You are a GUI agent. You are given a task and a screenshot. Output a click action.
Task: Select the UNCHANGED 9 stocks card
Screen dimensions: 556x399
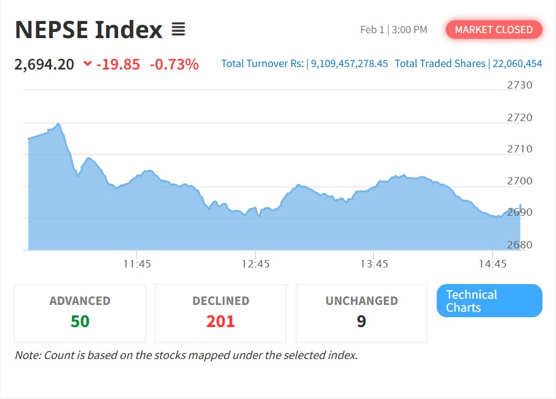pyautogui.click(x=362, y=313)
